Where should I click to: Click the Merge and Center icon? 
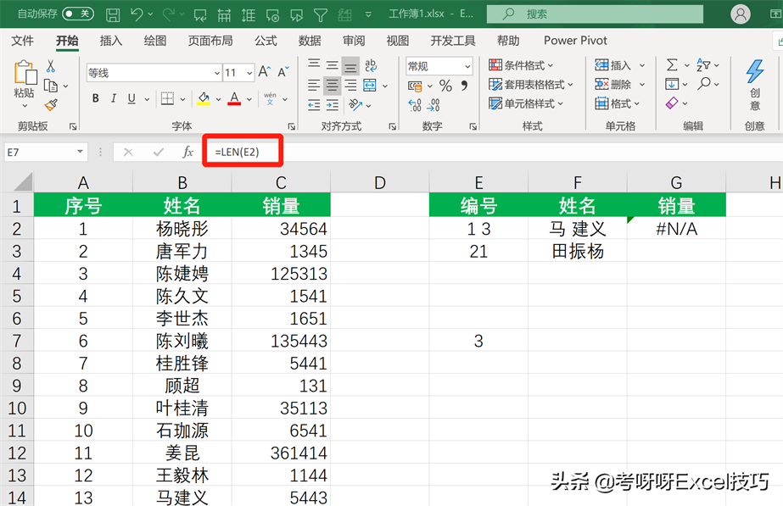370,86
